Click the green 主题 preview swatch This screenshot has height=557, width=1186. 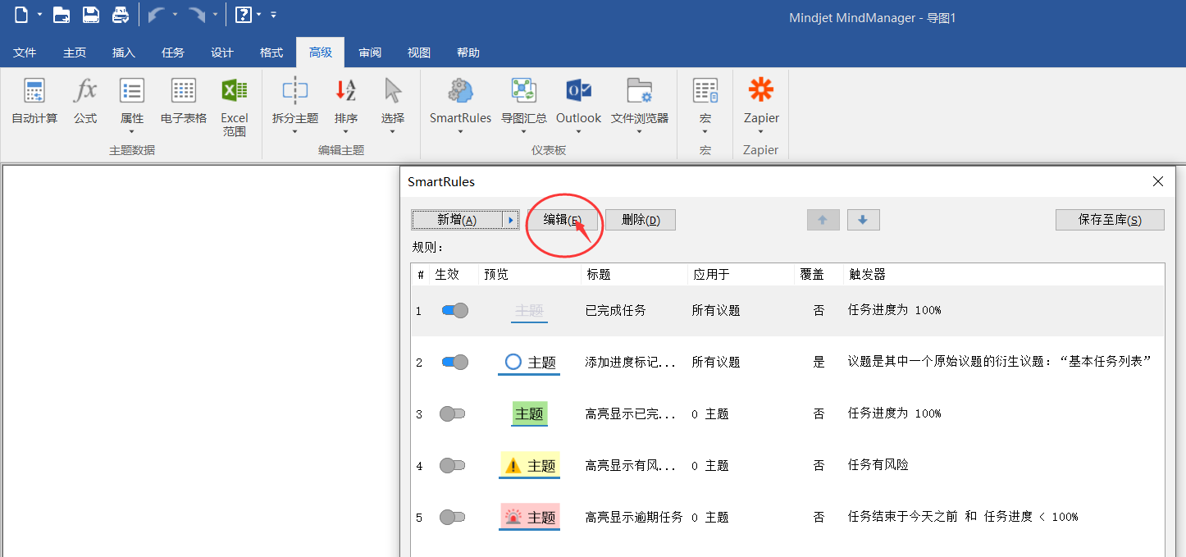pos(529,413)
